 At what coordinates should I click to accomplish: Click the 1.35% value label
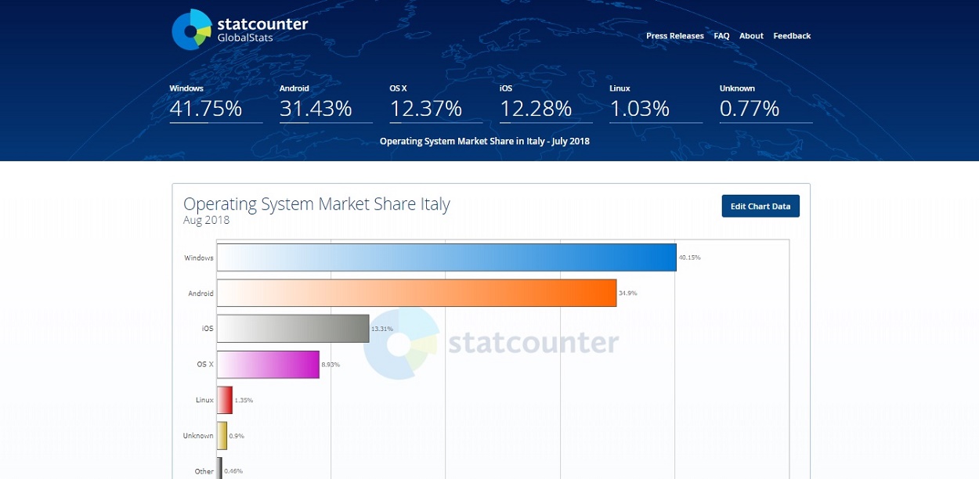(x=244, y=400)
